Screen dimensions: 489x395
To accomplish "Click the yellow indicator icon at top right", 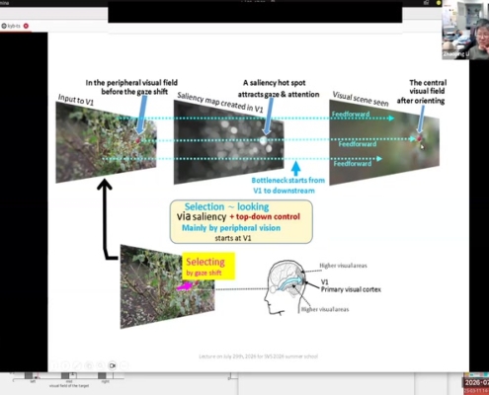I will [x=439, y=3].
